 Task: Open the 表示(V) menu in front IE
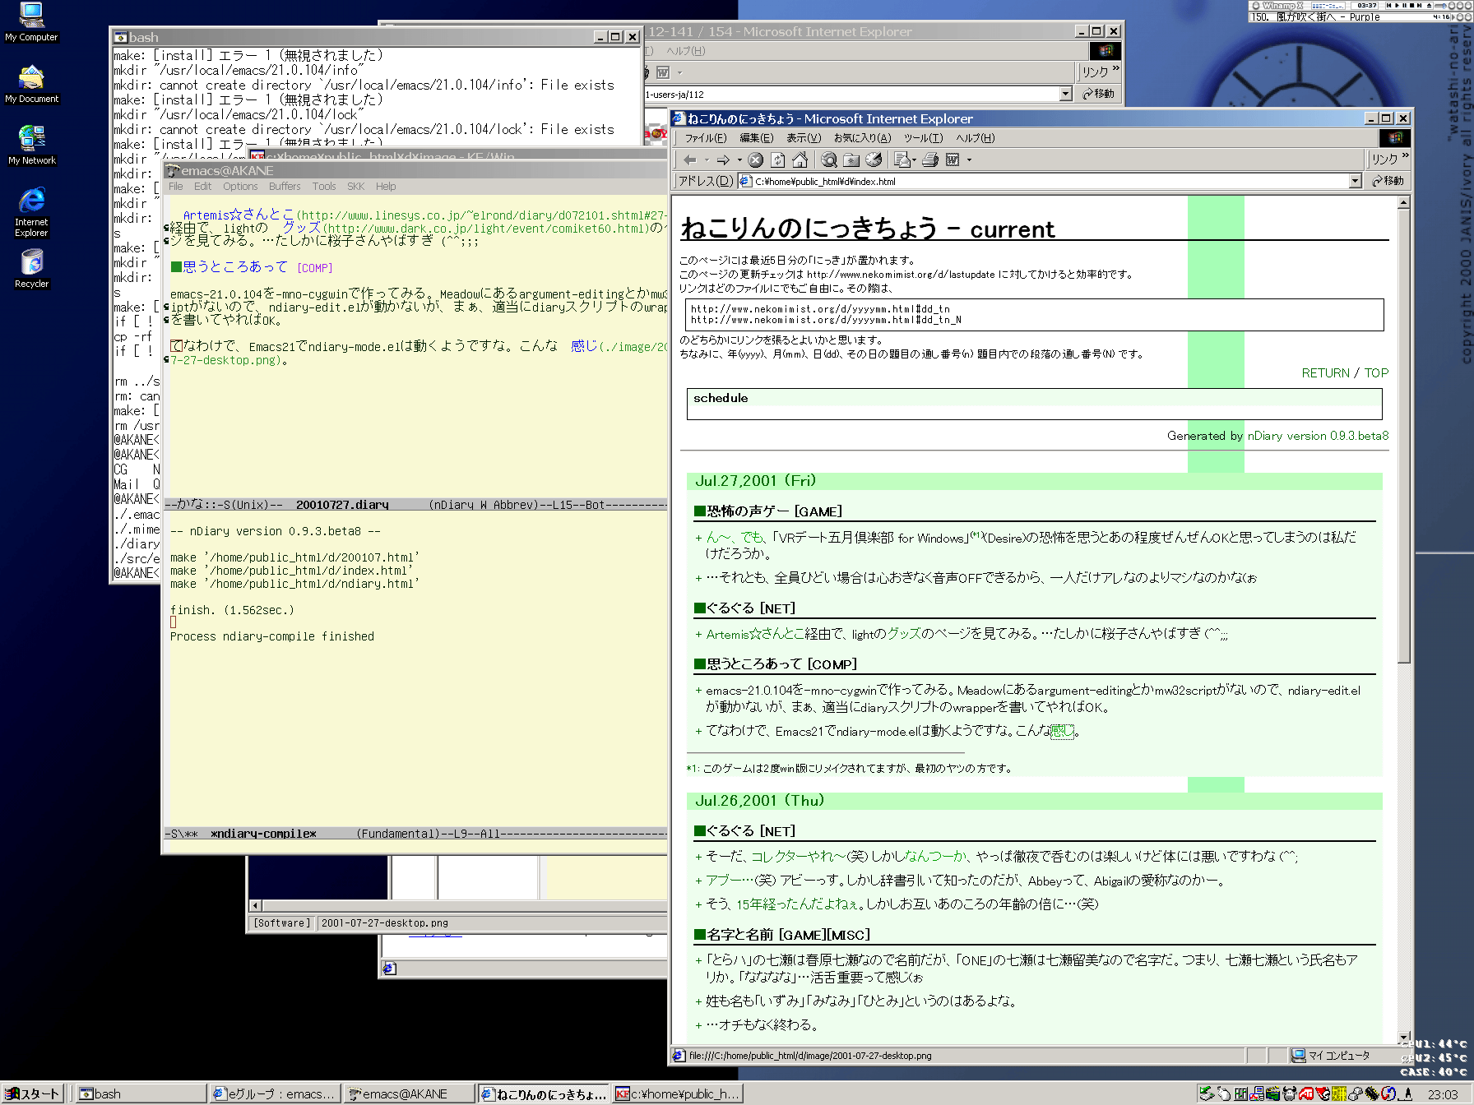coord(803,138)
